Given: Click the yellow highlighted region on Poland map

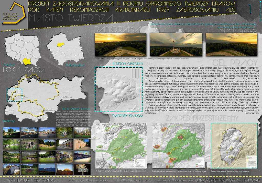Looking at the screenshot, I should click(x=27, y=61).
